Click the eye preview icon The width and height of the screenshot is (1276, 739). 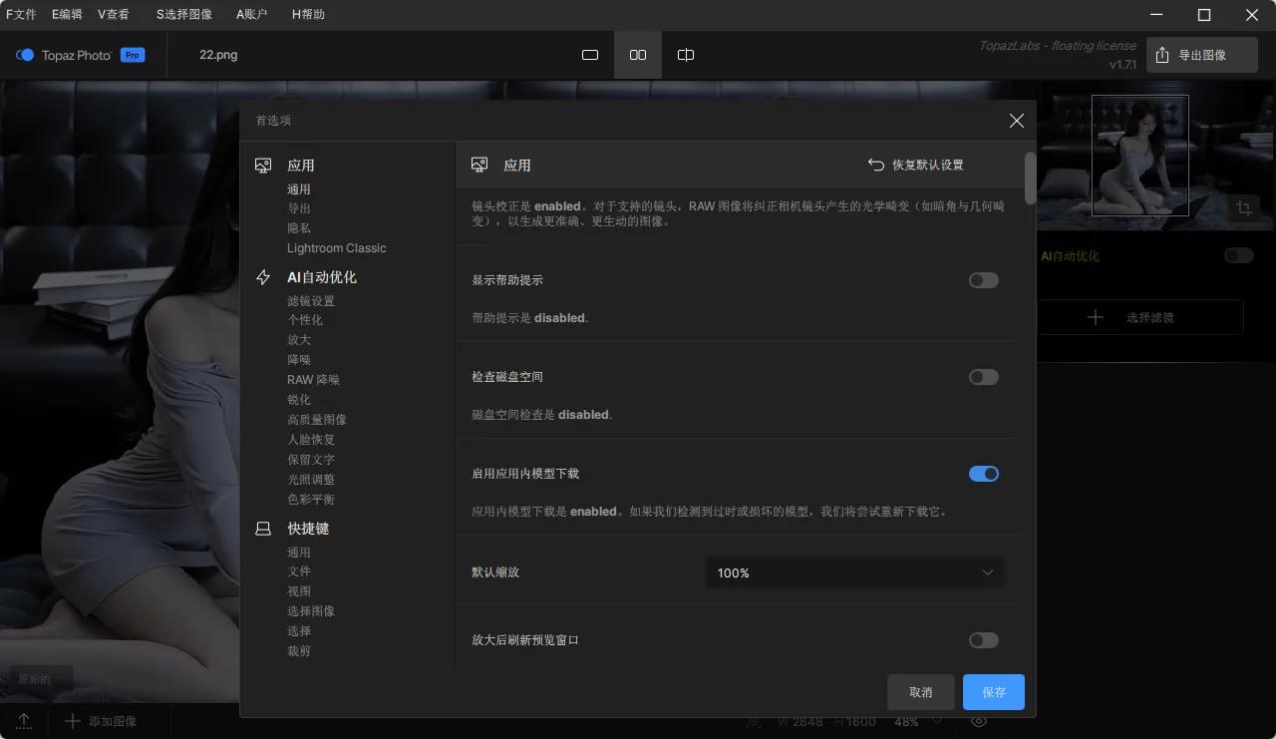[979, 721]
